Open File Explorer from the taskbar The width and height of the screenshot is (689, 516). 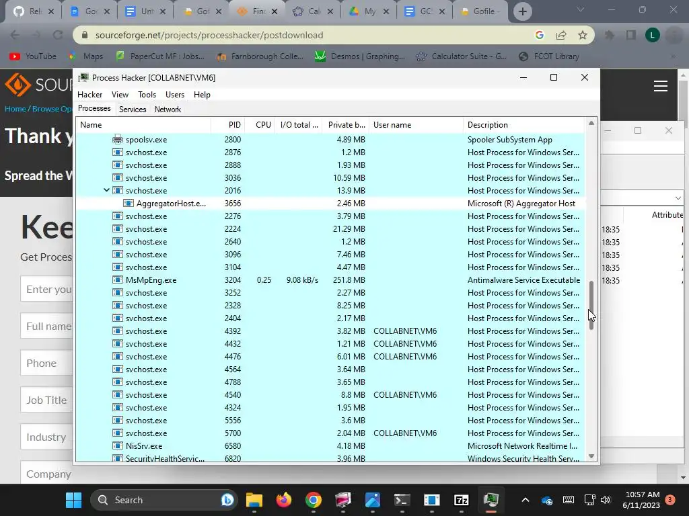[254, 500]
